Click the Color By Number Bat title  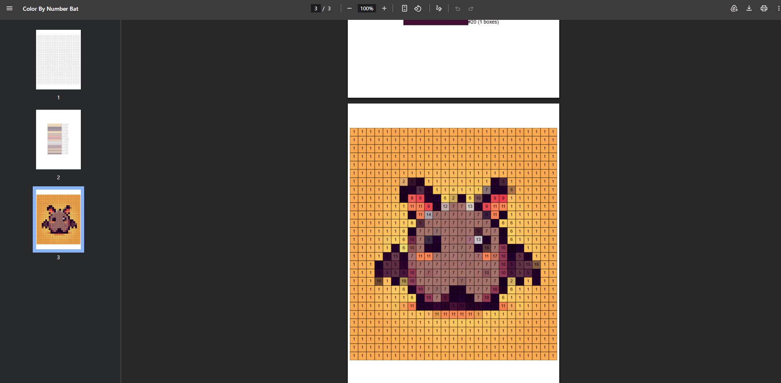pyautogui.click(x=51, y=9)
